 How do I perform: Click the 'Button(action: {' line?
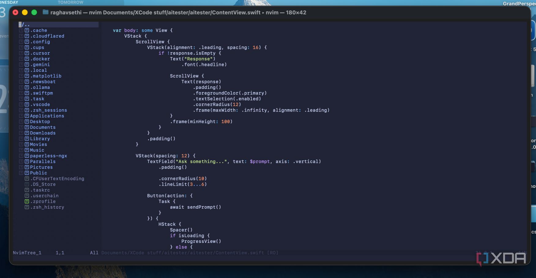tap(170, 196)
